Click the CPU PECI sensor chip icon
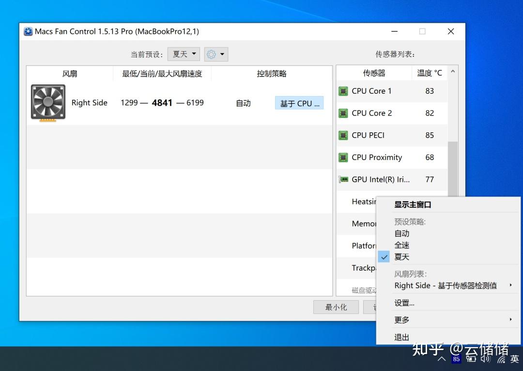The height and width of the screenshot is (371, 523). pyautogui.click(x=343, y=135)
